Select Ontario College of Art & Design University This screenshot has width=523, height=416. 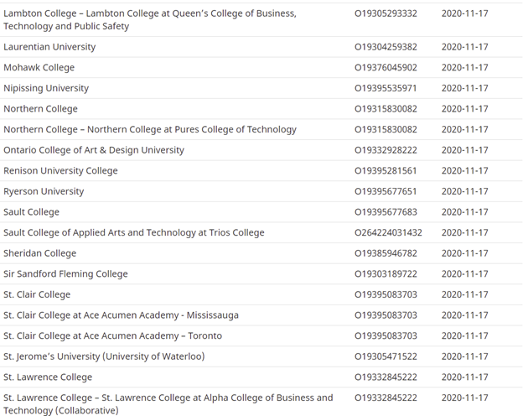click(x=94, y=150)
